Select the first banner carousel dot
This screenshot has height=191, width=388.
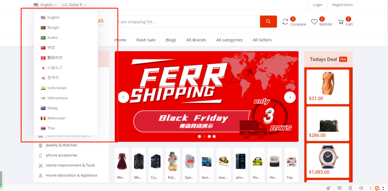199,136
